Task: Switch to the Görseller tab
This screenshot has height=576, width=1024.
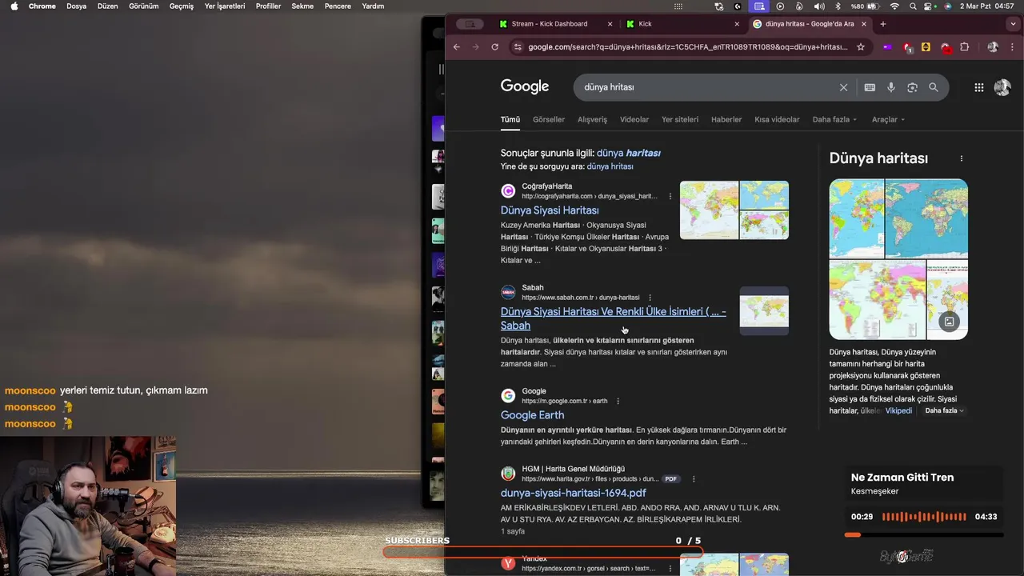Action: coord(549,119)
